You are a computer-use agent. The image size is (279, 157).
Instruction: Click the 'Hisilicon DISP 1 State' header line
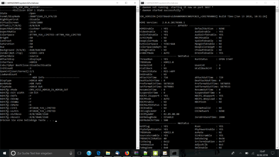28,10
